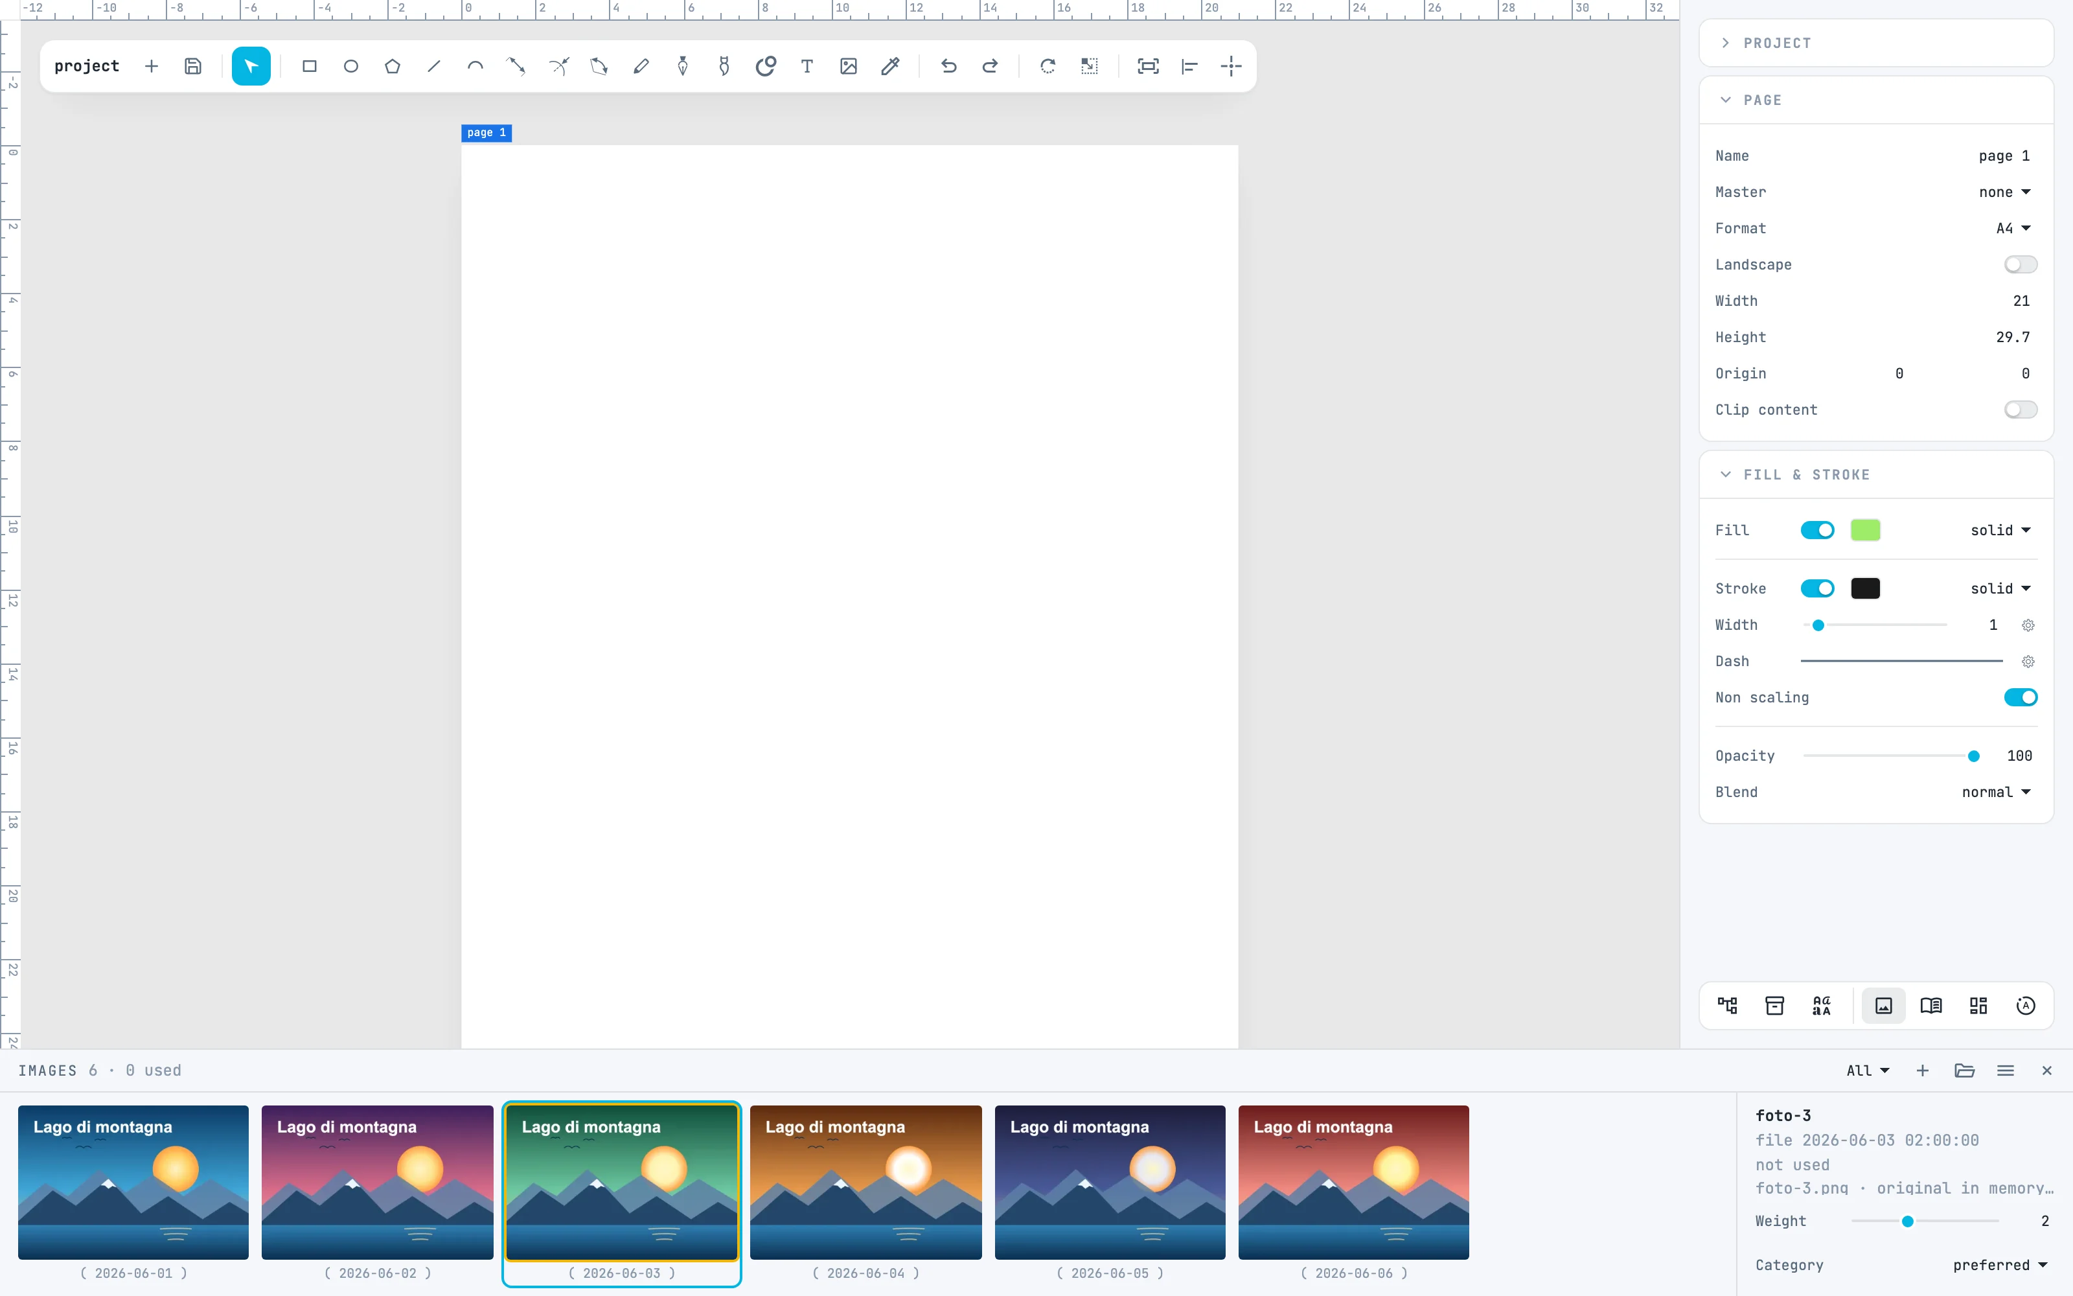2073x1296 pixels.
Task: Click the undo arrow
Action: point(948,66)
